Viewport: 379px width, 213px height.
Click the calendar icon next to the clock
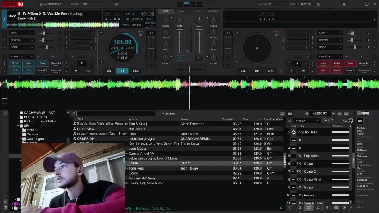click(318, 4)
